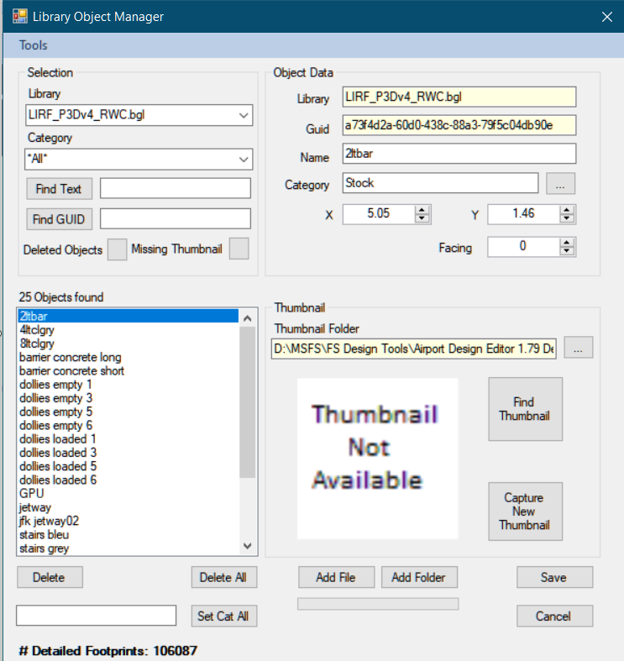The height and width of the screenshot is (661, 624).
Task: Increase the X value with up arrow
Action: [x=422, y=210]
